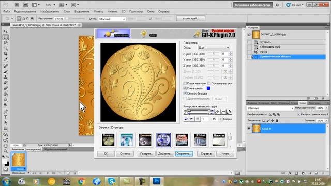Screen dimensions: 331x186
Task: Enable the 'Подогнать фон' checkbox
Action: click(x=185, y=83)
